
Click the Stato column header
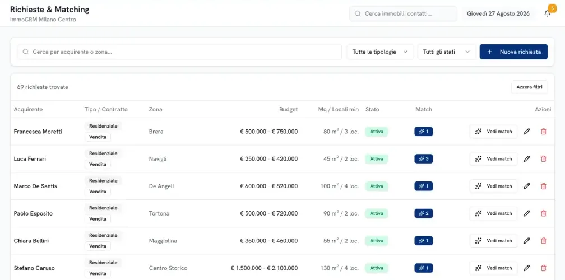[372, 109]
